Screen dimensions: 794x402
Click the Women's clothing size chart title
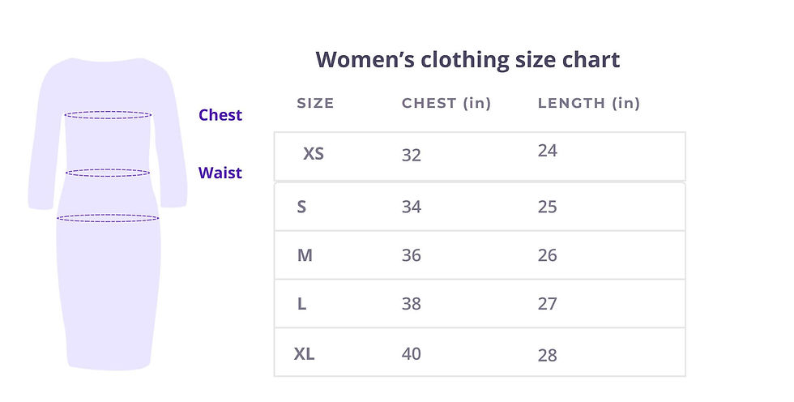click(467, 60)
